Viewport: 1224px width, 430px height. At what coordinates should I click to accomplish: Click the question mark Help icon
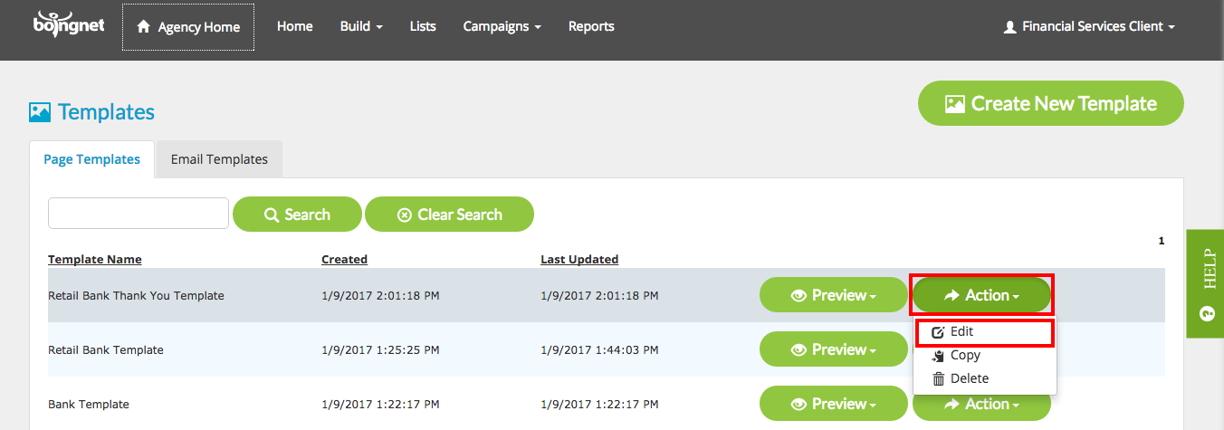tap(1206, 314)
